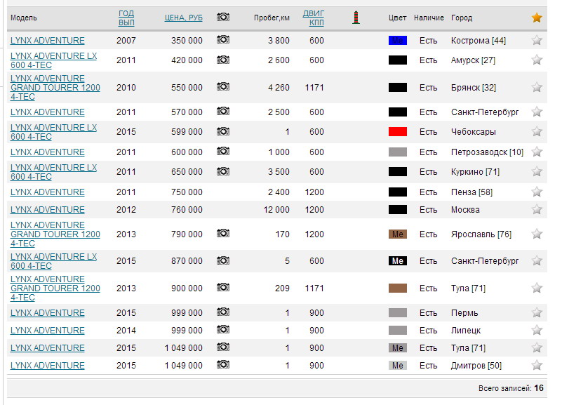Toggle favorite star on 570 000 Санкт-Петербург row
Viewport: 562px width, 405px height.
tap(537, 112)
